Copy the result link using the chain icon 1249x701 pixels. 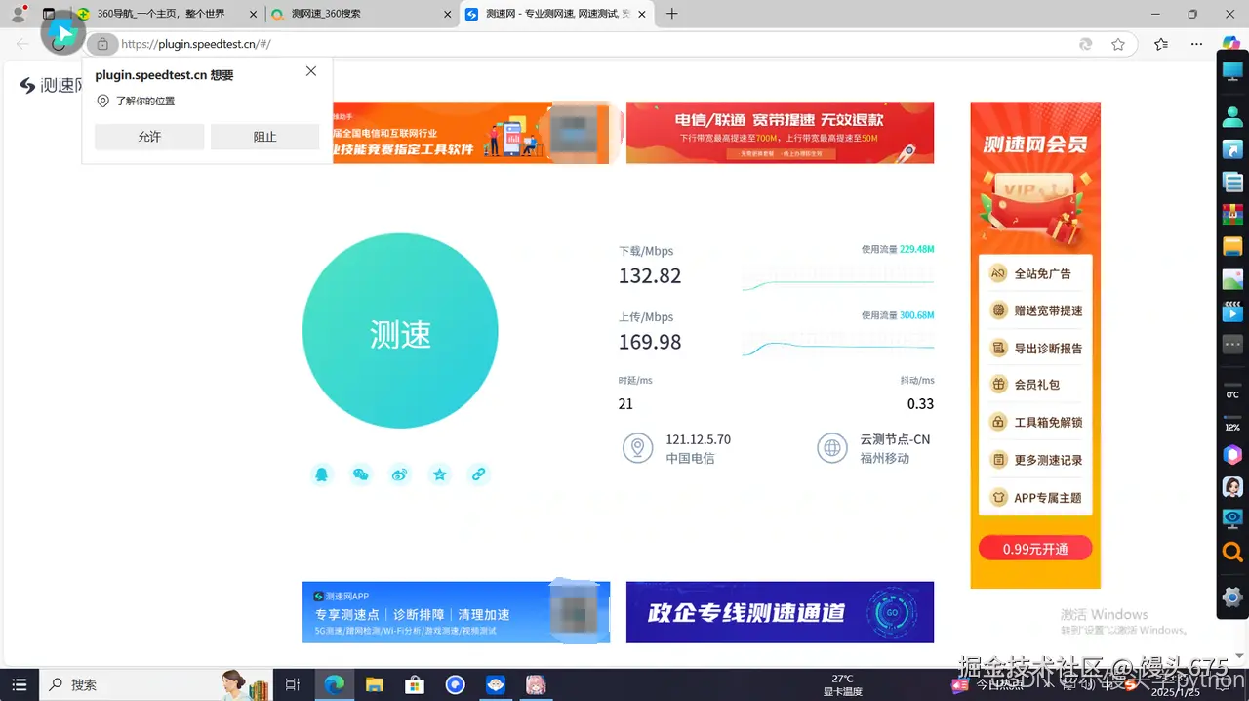(478, 474)
